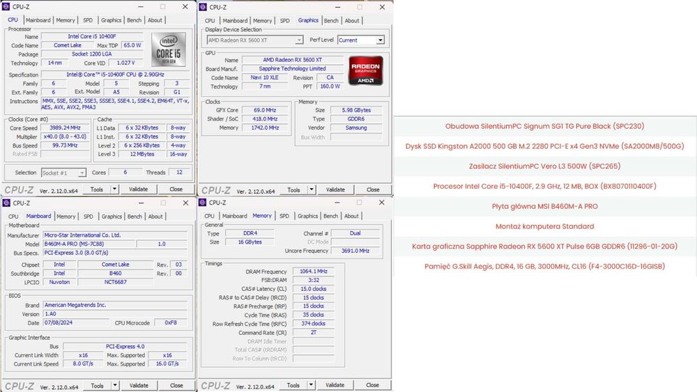Click the Specification field i5-10400F CPU @ 2.90GHz
This screenshot has height=392, width=697.
[116, 75]
